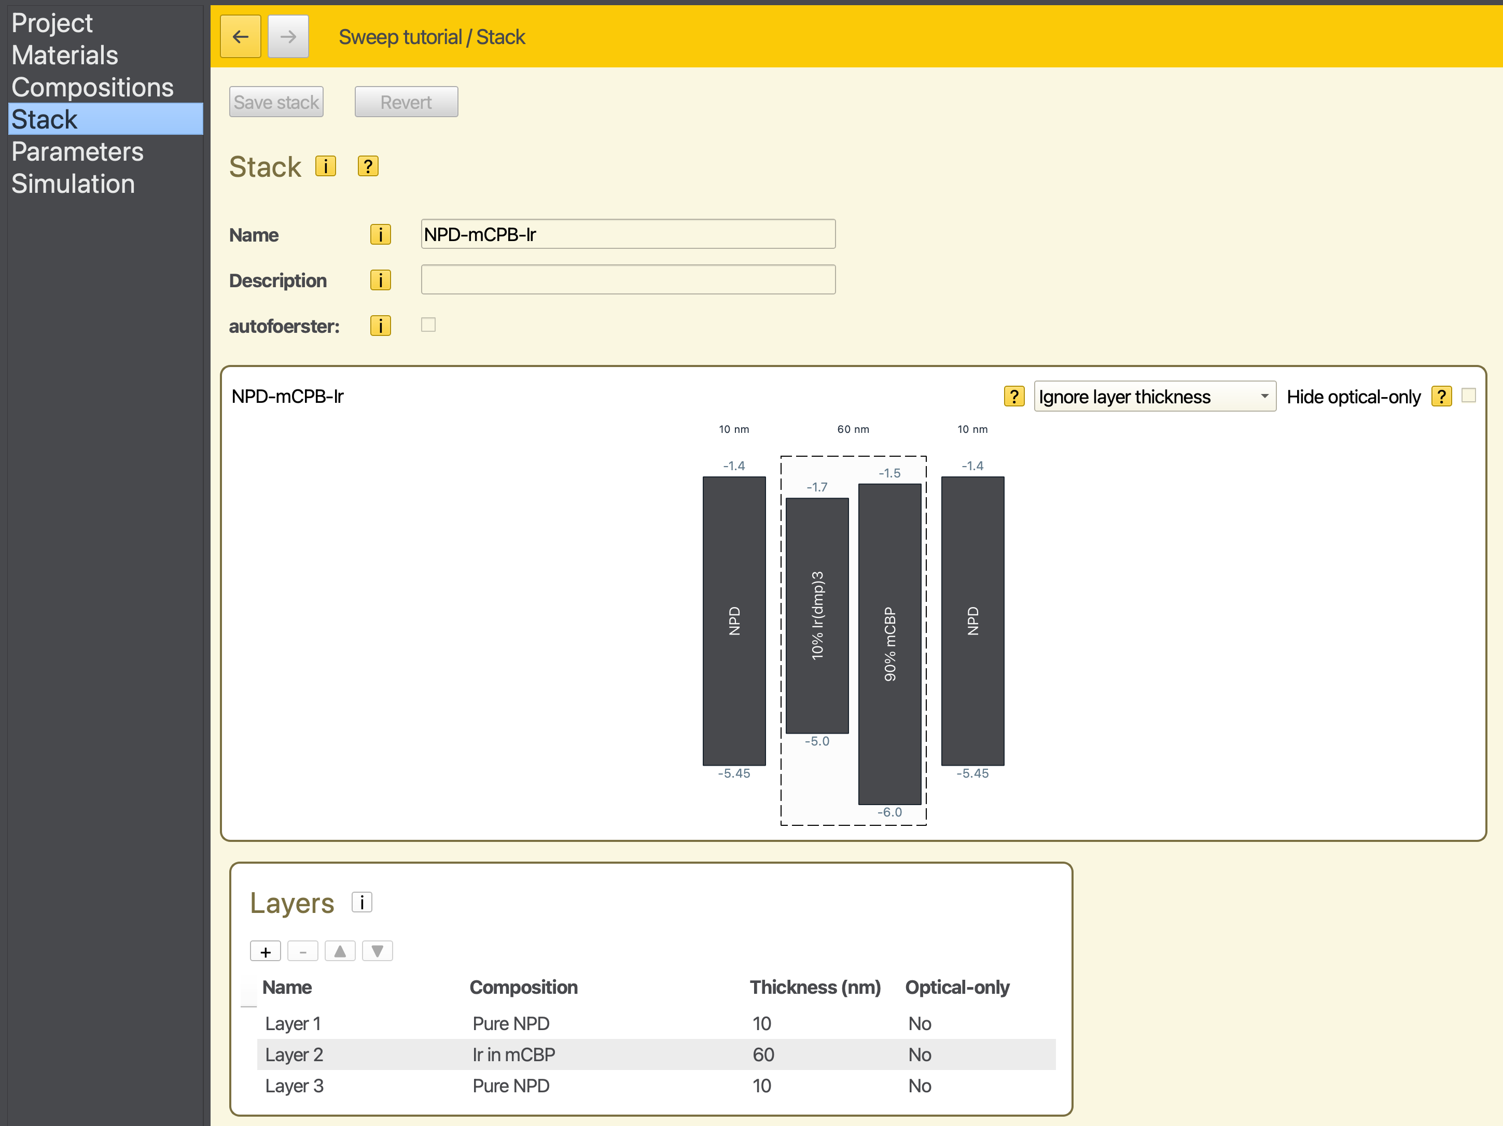Click the info icon next to Stack heading
The image size is (1503, 1126).
point(326,166)
